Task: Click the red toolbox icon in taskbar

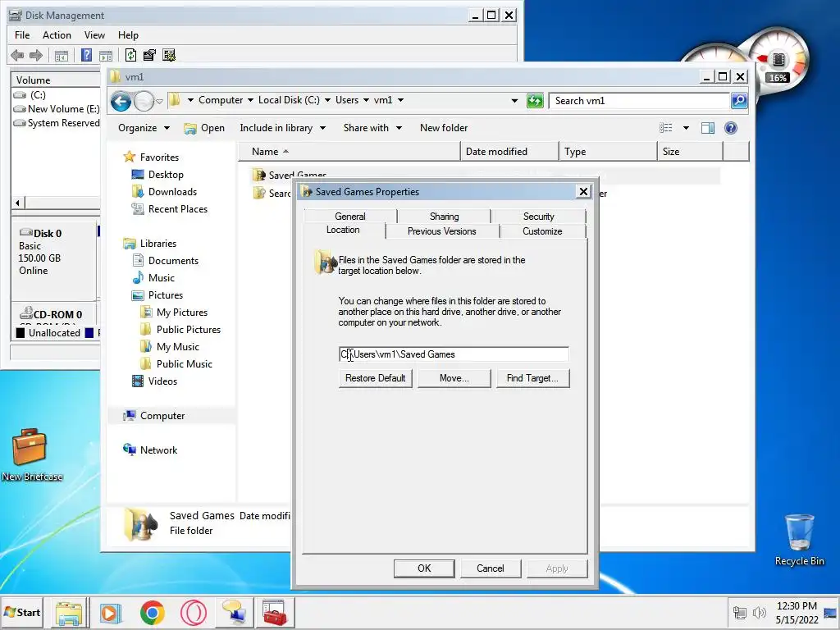Action: (275, 613)
